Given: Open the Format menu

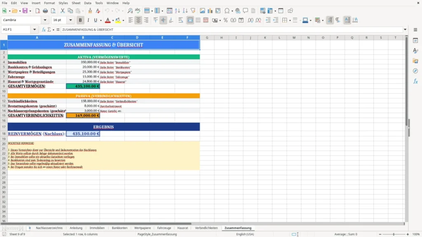Looking at the screenshot, I should click(49, 3).
